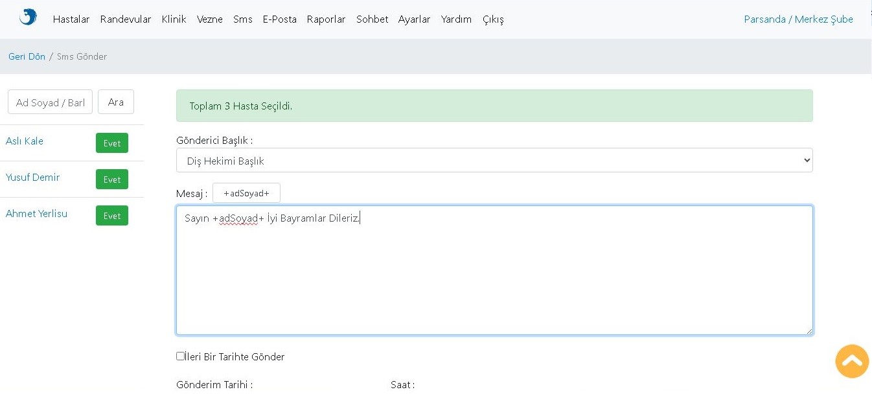
Task: Click the message textarea resize handle
Action: pyautogui.click(x=809, y=330)
